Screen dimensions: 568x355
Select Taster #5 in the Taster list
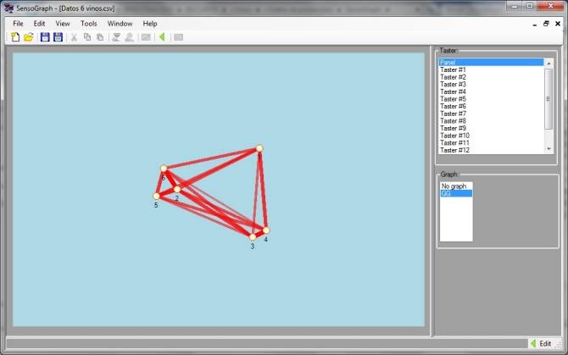[x=454, y=99]
